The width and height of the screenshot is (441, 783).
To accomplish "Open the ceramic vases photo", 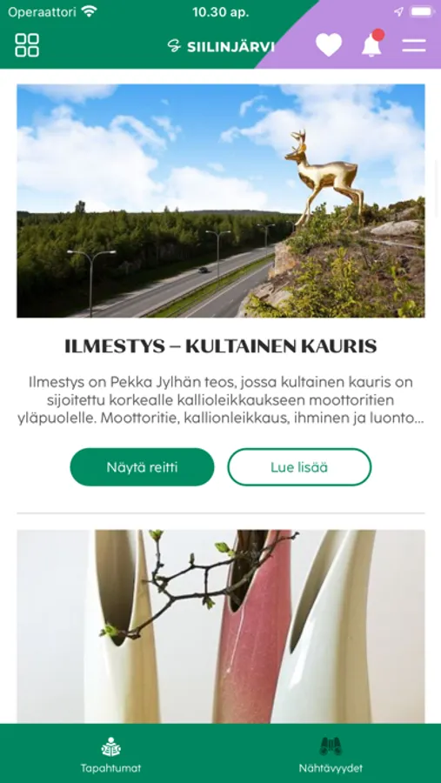I will coord(221,626).
